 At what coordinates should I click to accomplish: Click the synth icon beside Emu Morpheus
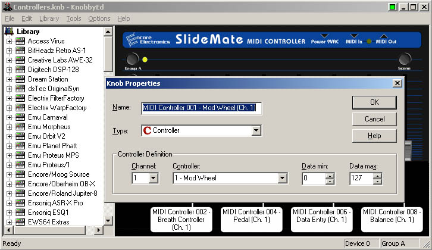(20, 127)
